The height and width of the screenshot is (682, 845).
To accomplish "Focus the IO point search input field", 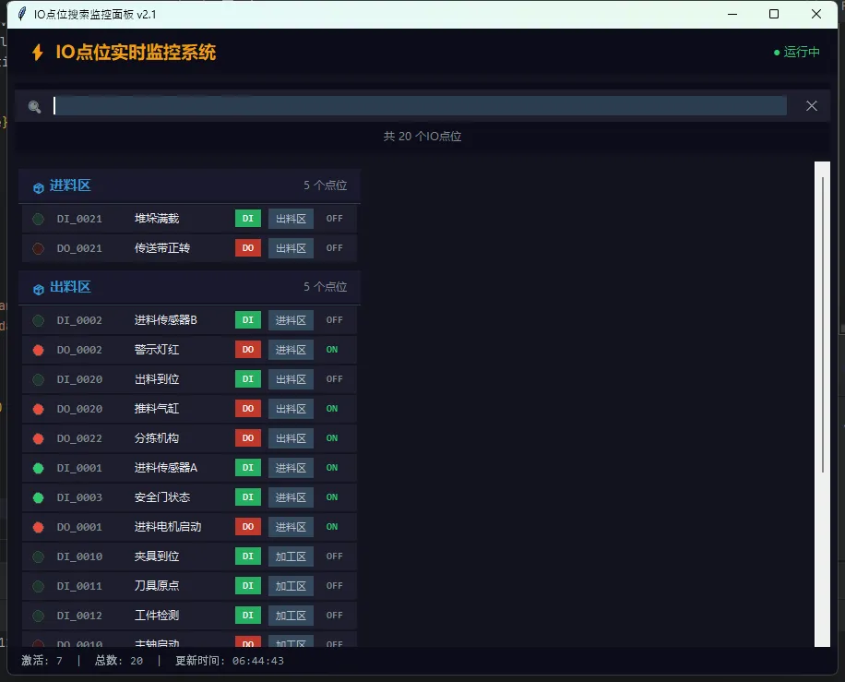I will click(420, 106).
